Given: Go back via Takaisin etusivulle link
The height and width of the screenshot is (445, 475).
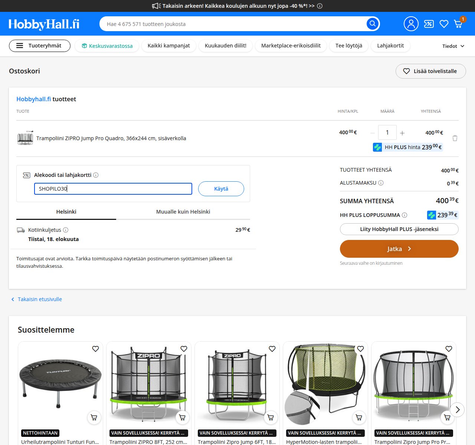Looking at the screenshot, I should point(36,299).
